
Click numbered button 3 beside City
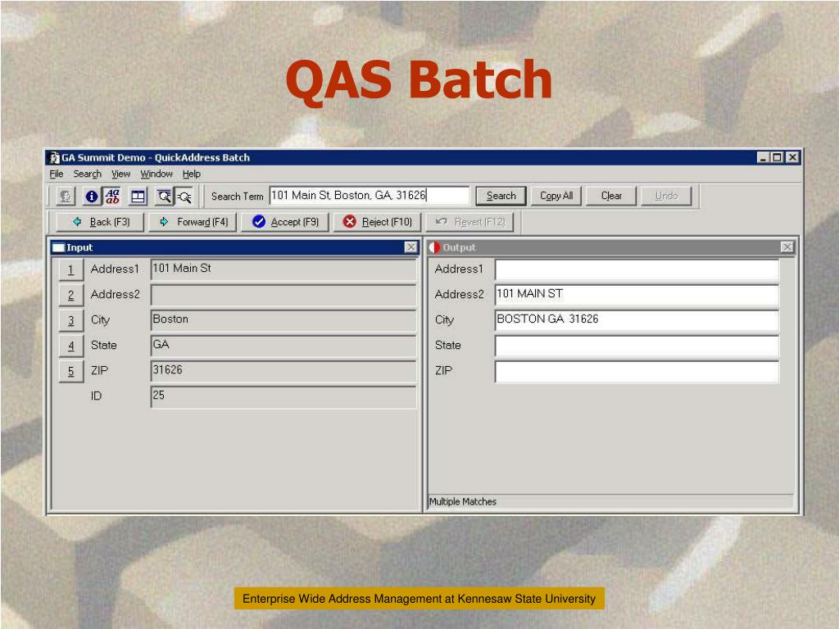[x=71, y=320]
